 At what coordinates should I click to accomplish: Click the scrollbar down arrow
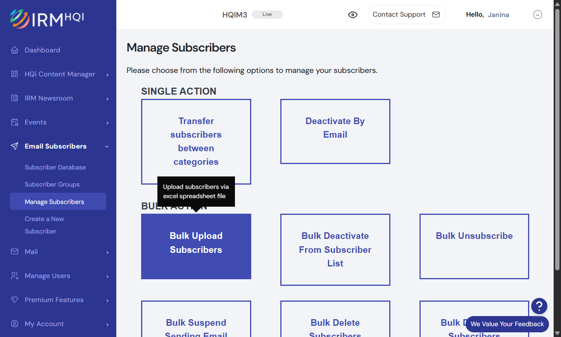pos(557,333)
